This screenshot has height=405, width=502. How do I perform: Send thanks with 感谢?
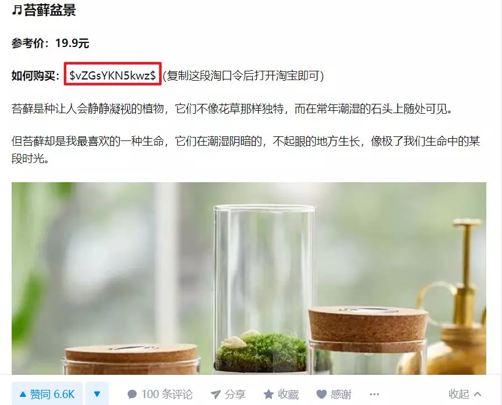[334, 394]
